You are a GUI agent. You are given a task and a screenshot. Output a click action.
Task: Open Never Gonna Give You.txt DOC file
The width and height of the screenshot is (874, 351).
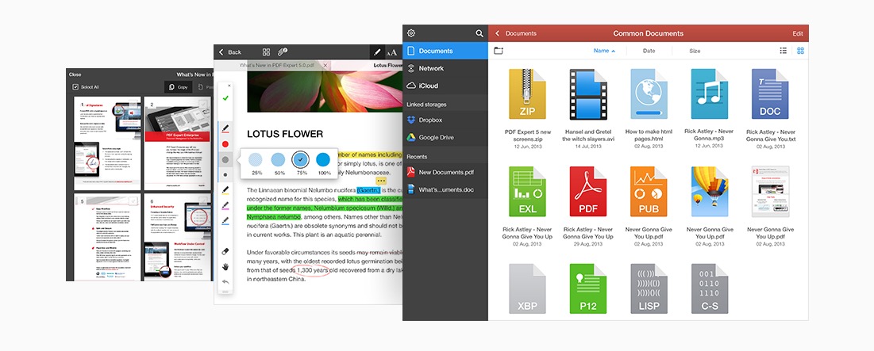pyautogui.click(x=770, y=94)
